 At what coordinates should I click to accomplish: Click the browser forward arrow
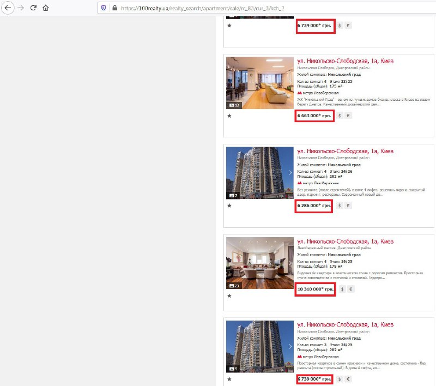pyautogui.click(x=21, y=8)
